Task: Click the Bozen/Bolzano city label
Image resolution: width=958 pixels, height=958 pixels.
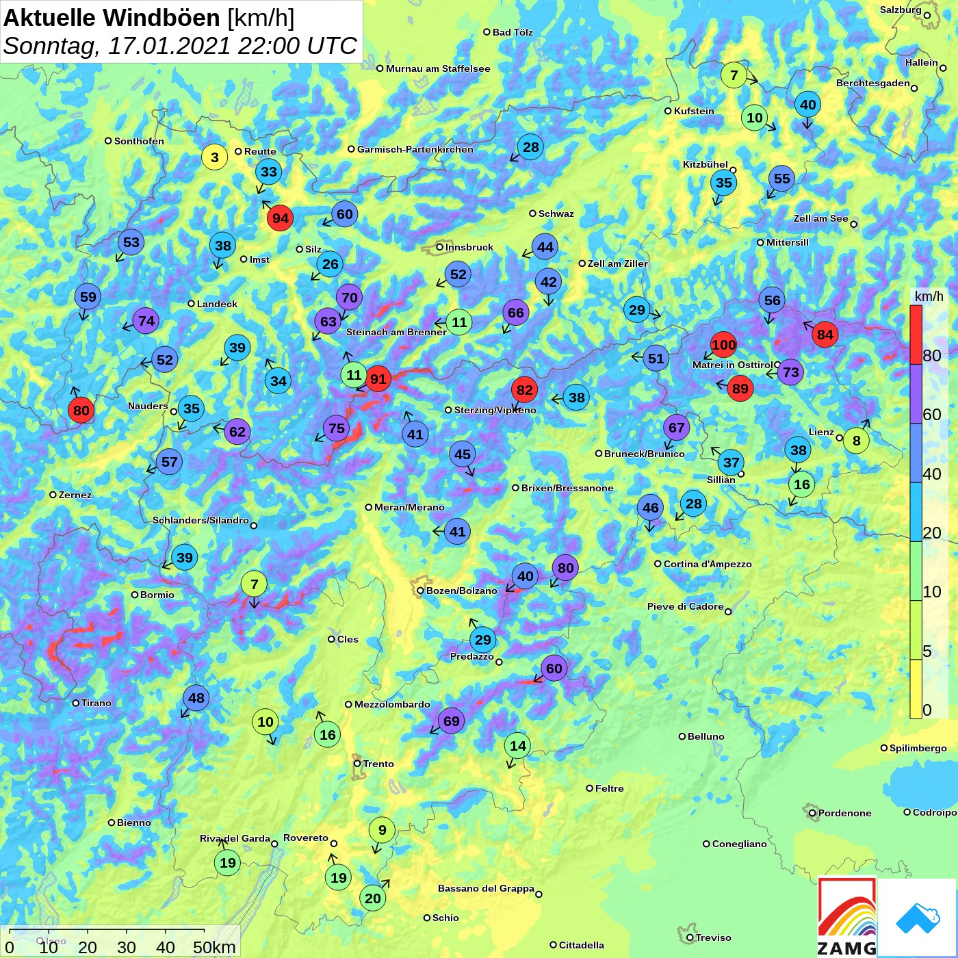Action: [x=461, y=591]
